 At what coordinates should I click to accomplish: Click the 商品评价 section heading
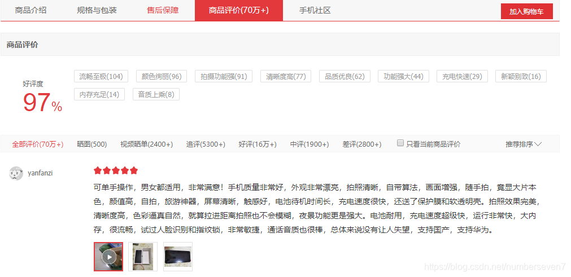click(x=22, y=45)
